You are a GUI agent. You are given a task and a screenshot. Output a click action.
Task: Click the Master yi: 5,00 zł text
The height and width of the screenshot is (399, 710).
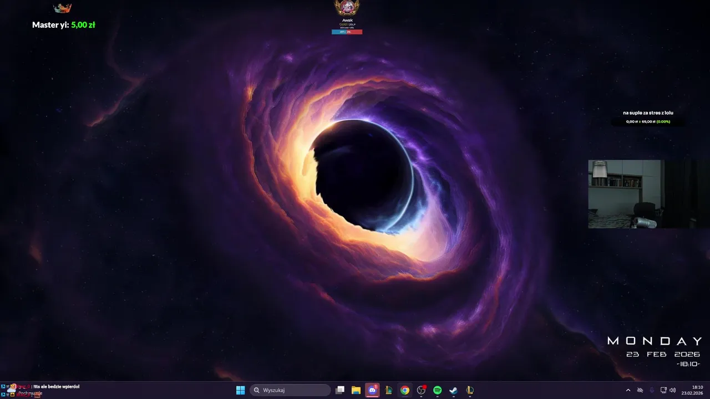click(64, 25)
